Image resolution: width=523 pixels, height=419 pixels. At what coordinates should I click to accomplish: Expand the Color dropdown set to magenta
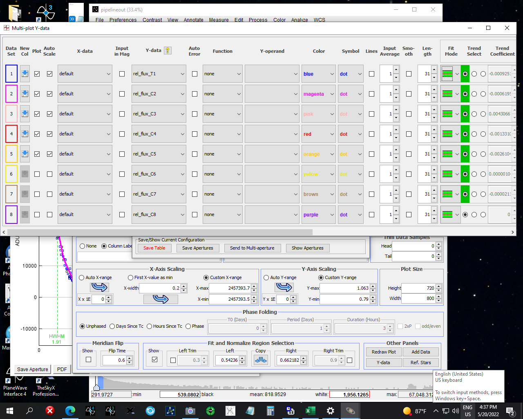318,94
